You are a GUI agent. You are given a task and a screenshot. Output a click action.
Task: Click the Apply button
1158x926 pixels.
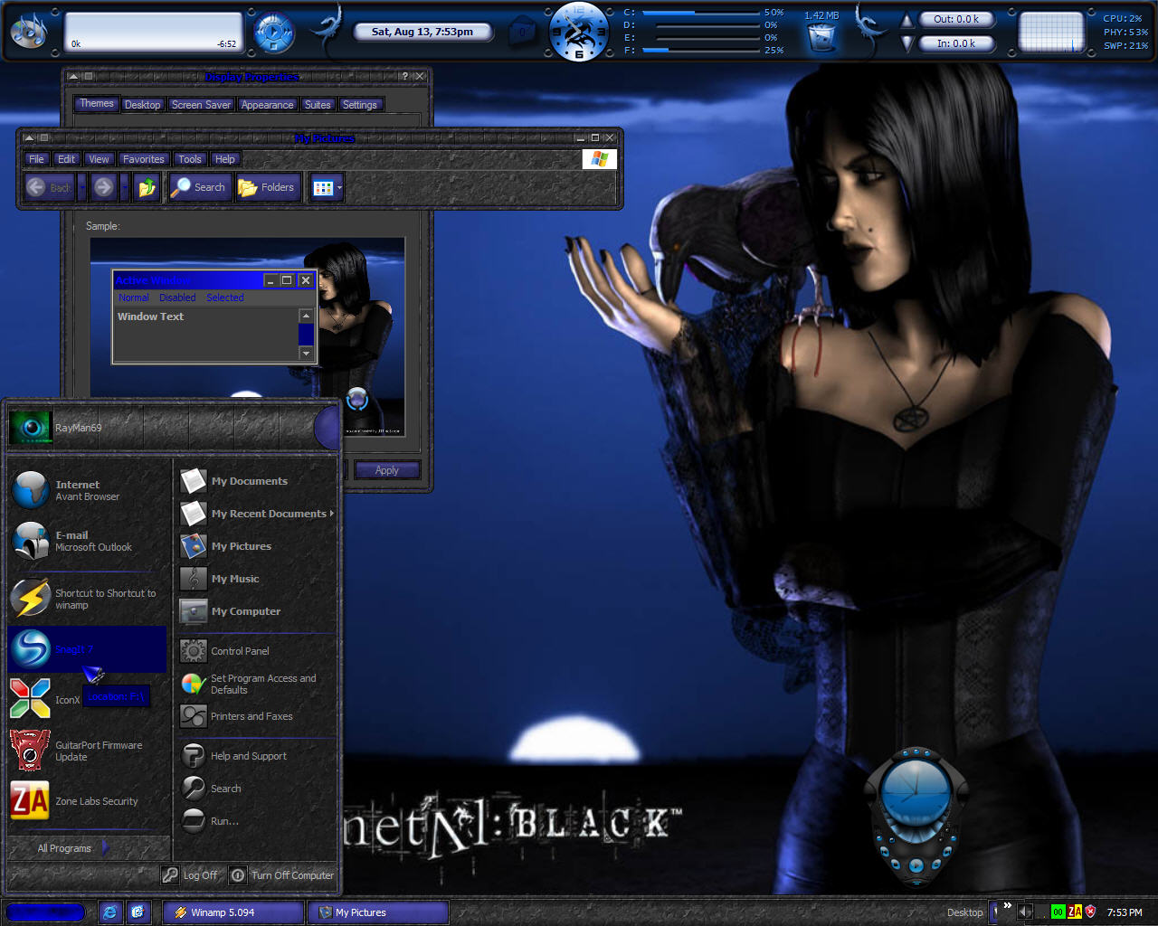(x=386, y=470)
